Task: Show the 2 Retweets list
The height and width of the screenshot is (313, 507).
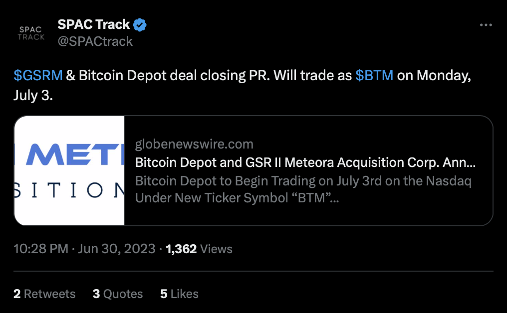Action: 44,294
